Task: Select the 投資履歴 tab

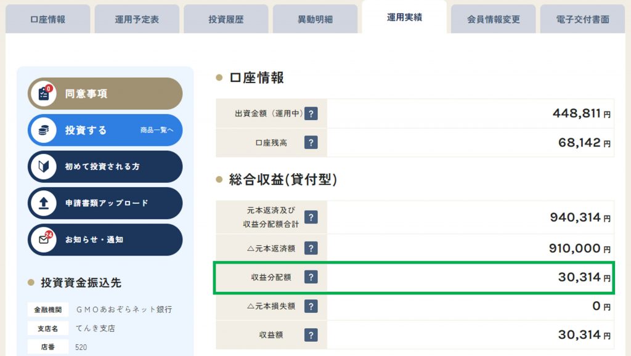Action: tap(226, 19)
